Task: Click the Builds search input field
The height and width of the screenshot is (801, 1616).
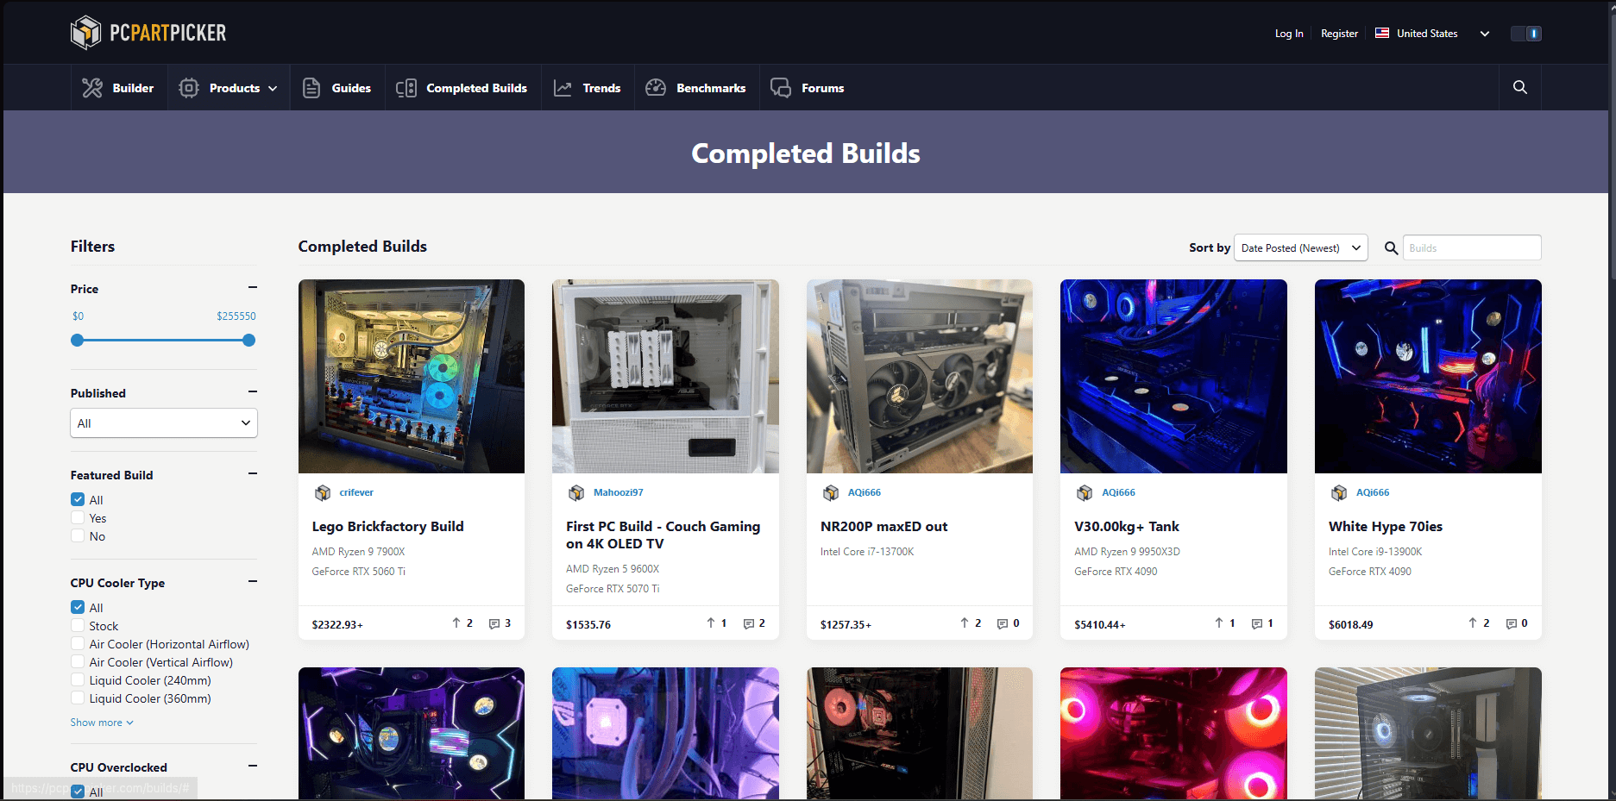Action: [1471, 247]
